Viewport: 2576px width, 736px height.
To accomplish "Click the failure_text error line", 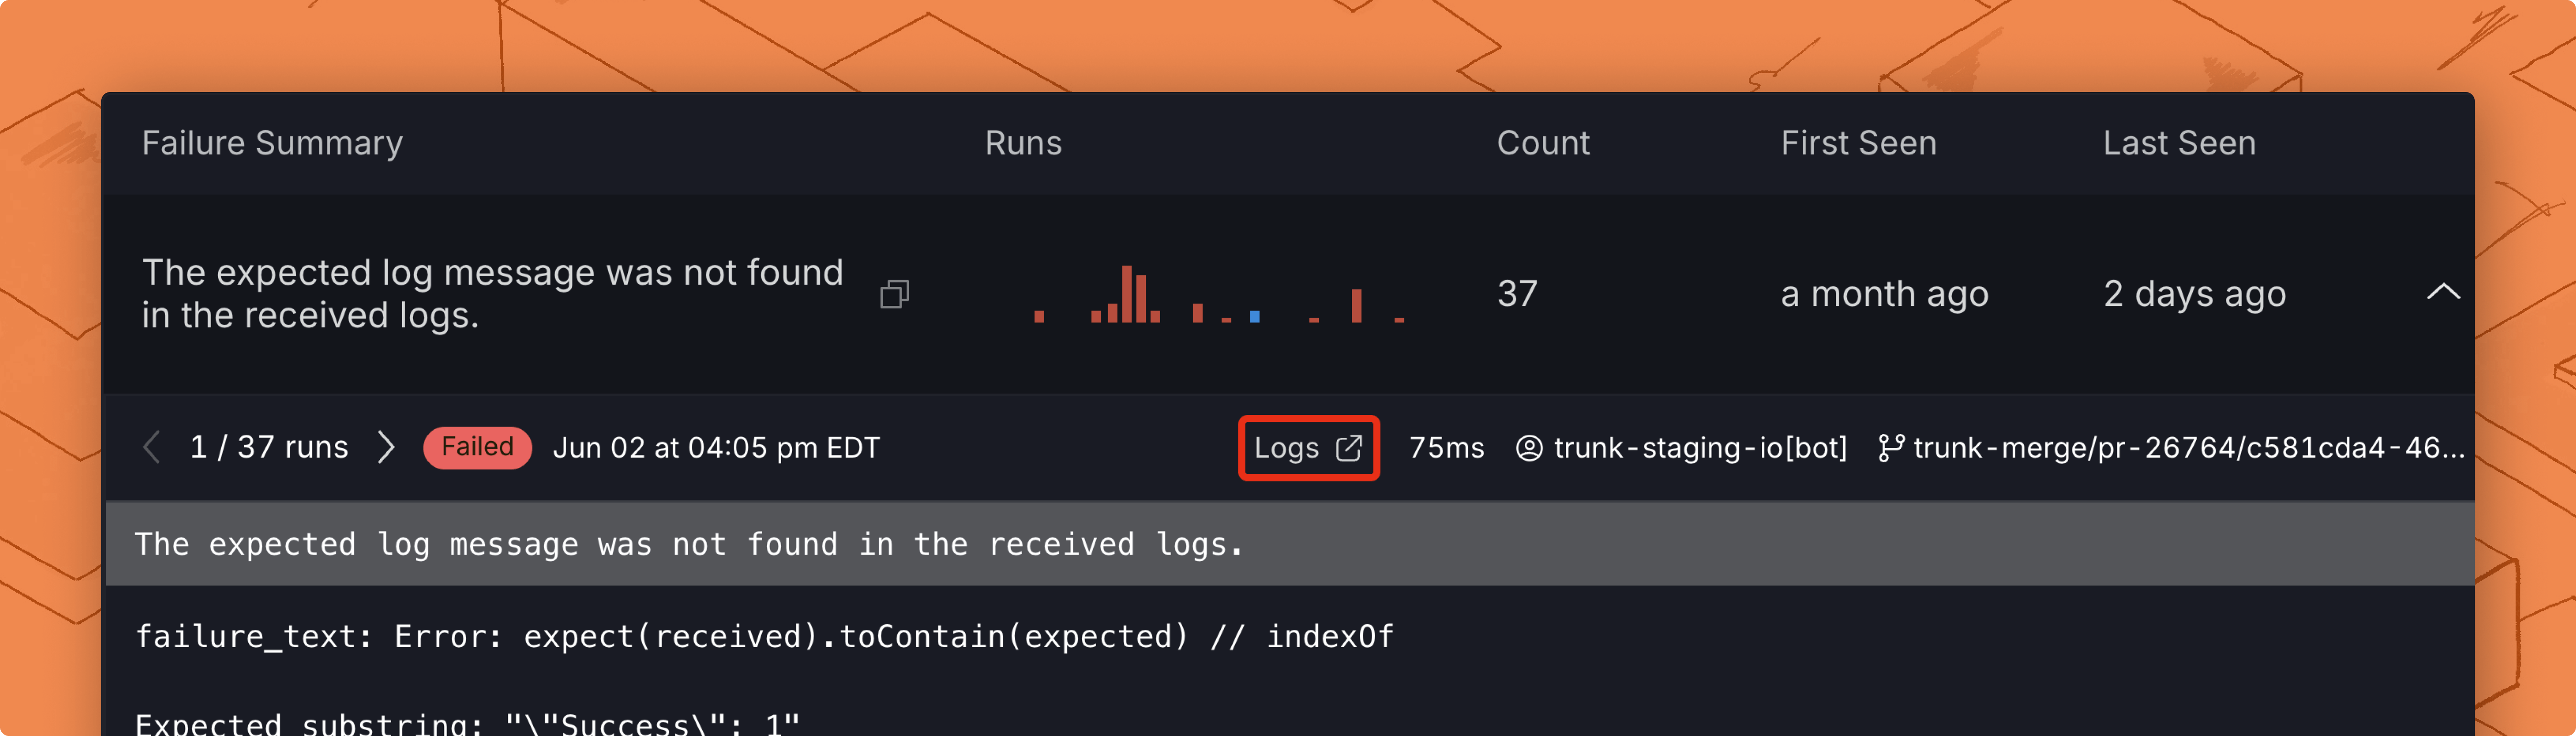I will coord(764,636).
